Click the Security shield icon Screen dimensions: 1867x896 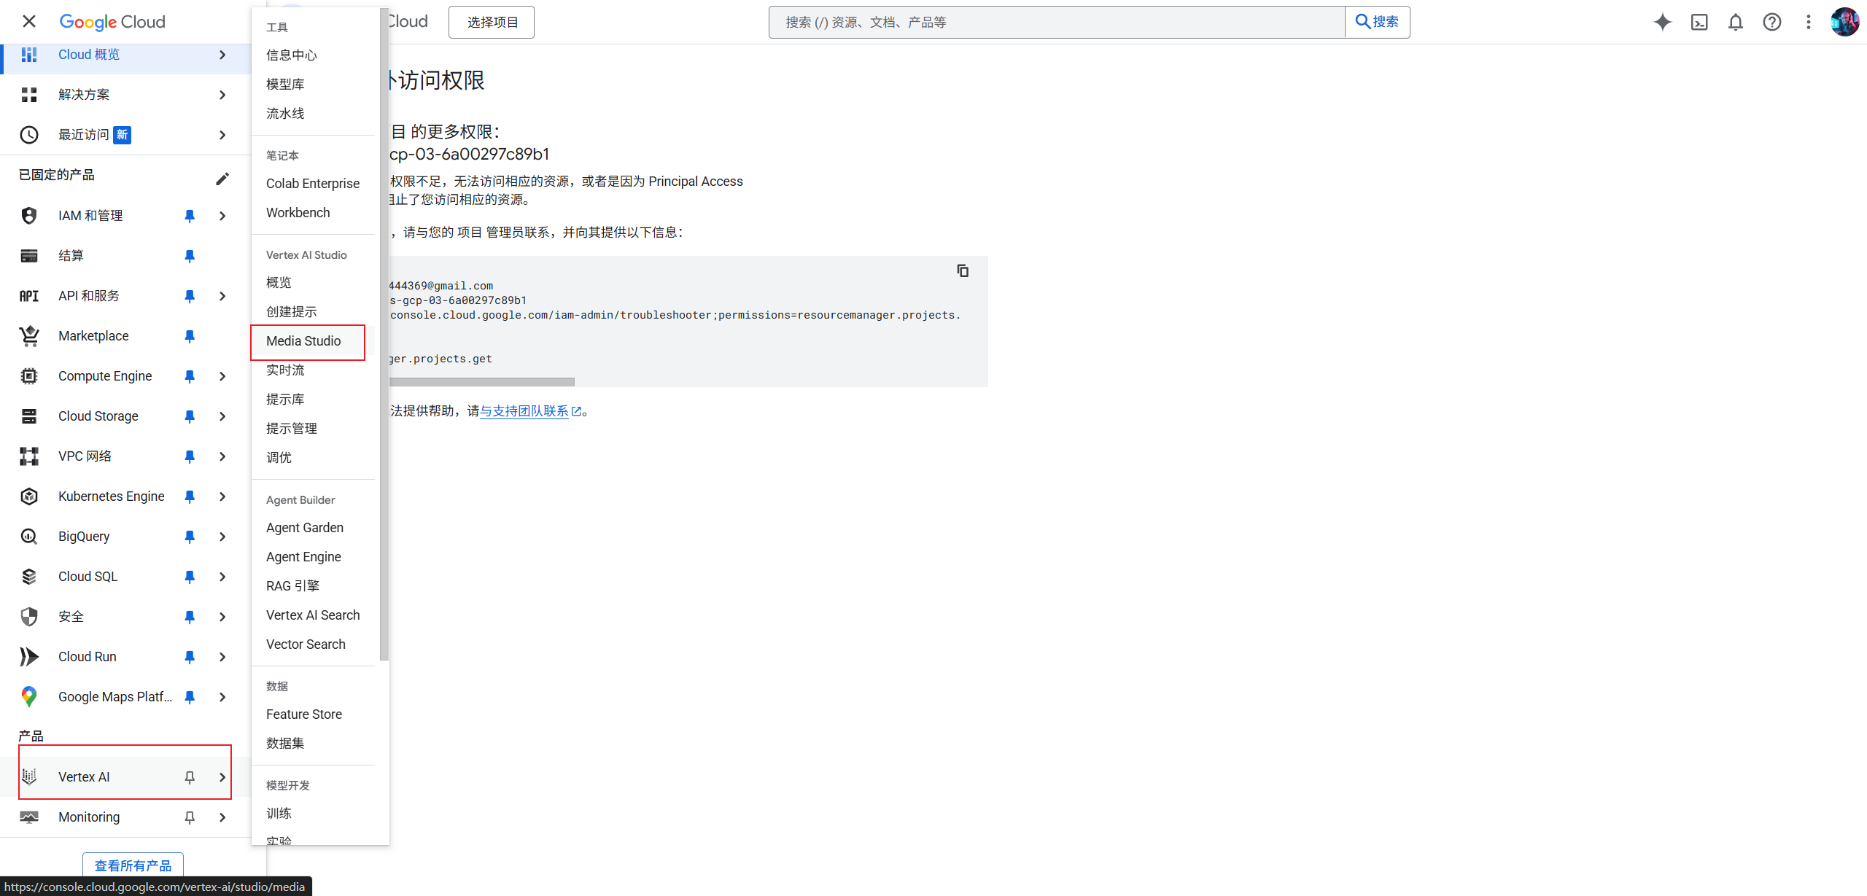[x=29, y=617]
